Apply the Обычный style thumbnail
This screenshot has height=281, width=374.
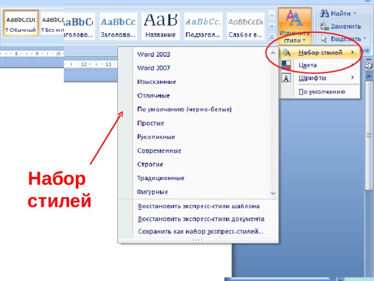click(21, 23)
